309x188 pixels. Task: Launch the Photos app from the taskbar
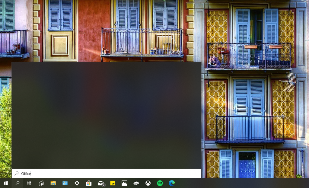tap(124, 183)
